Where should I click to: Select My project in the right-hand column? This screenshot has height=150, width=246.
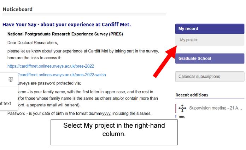[189, 40]
